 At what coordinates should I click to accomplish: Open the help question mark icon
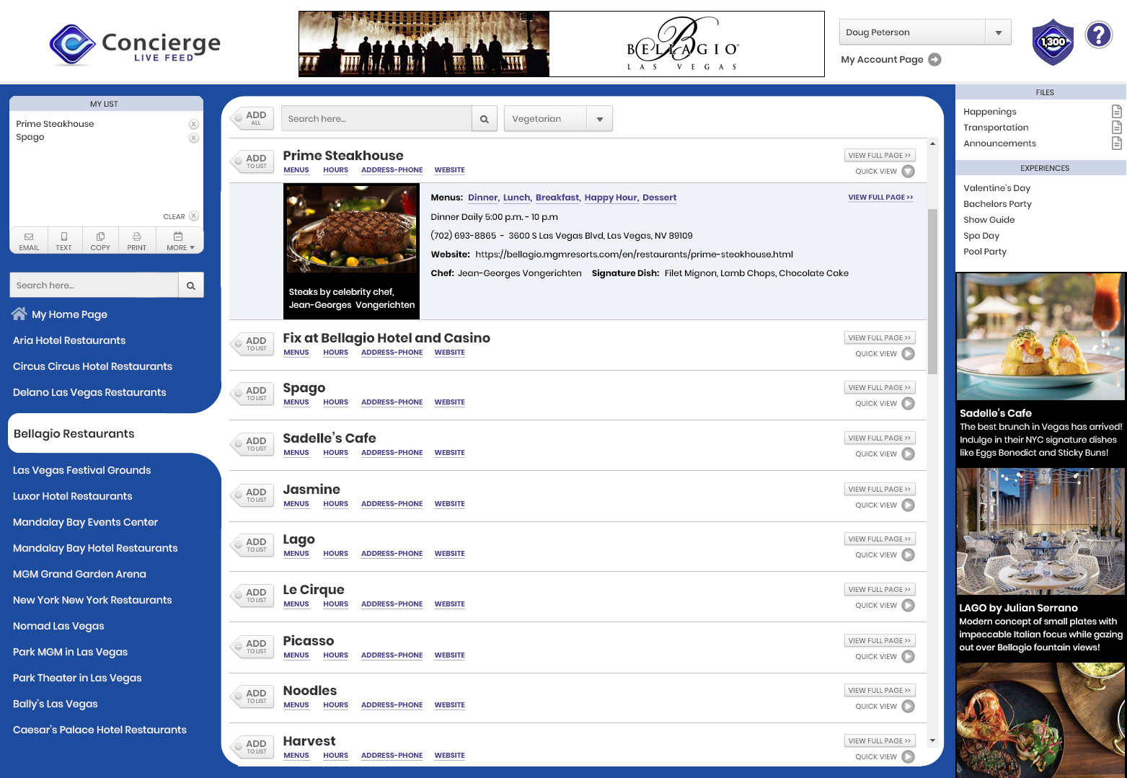(1099, 35)
